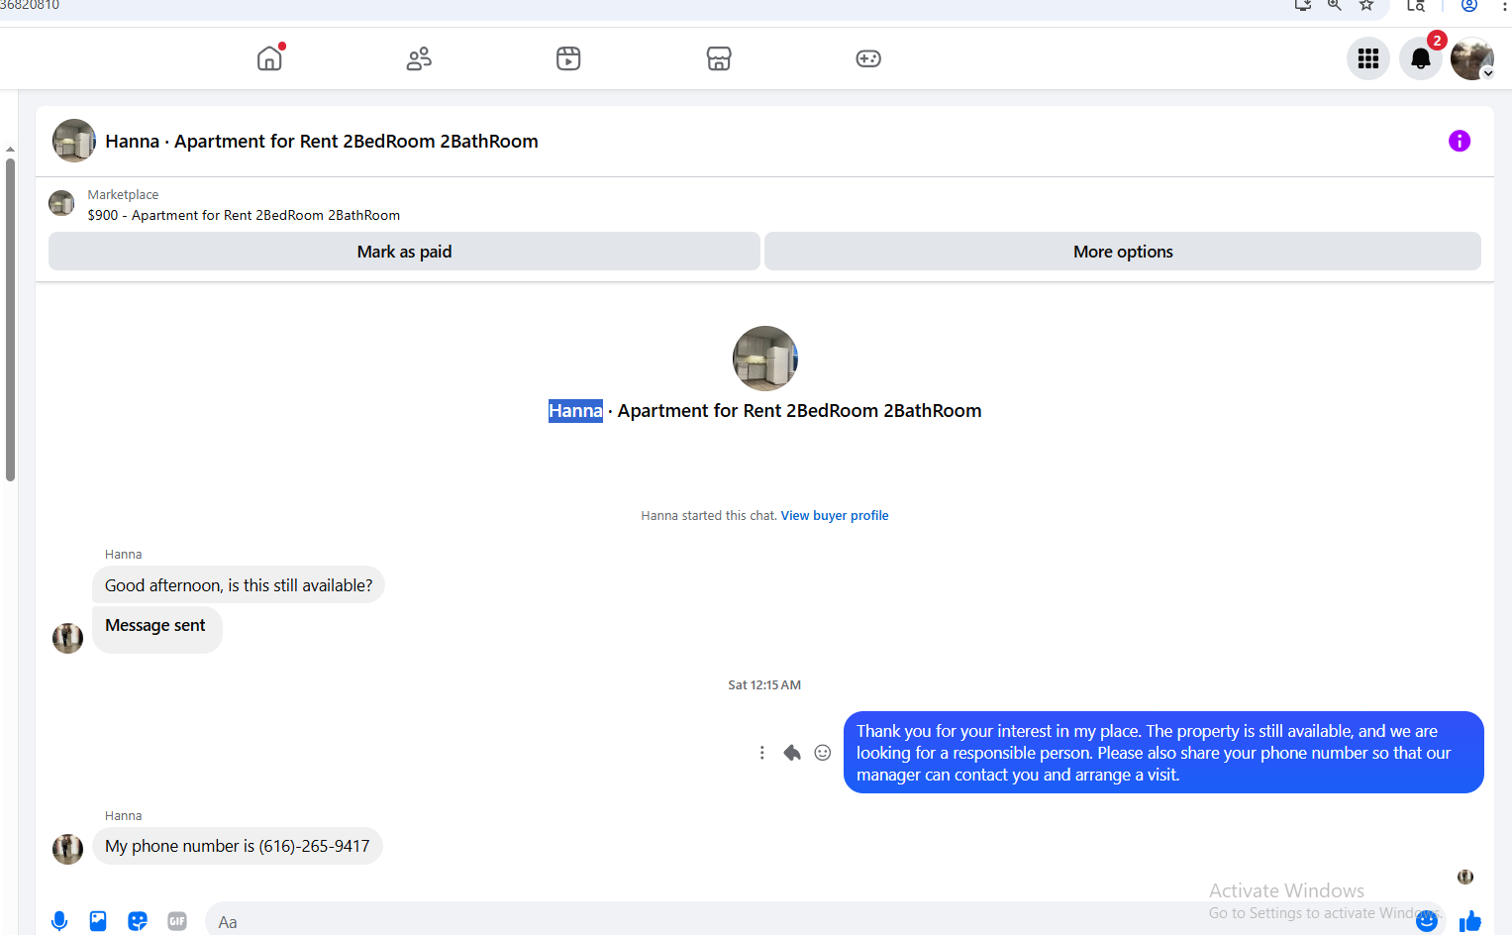Open the Friends icon in top navigation
This screenshot has height=935, width=1512.
[x=419, y=58]
